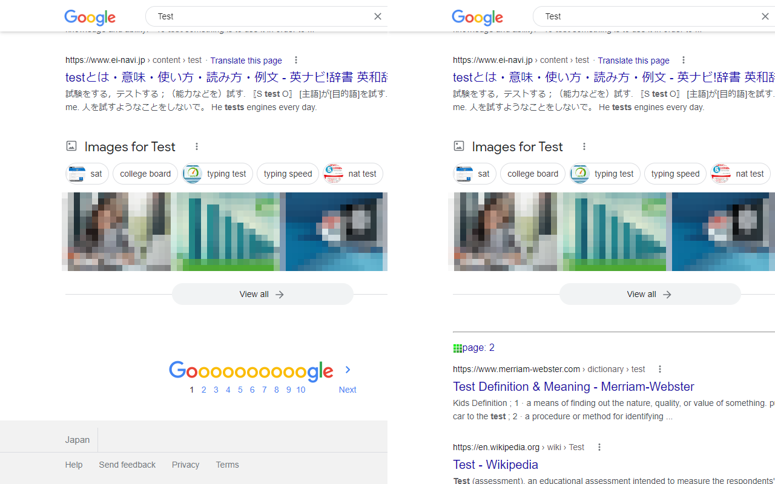Open the bar chart image thumbnail, right window
The image size is (775, 484).
[x=613, y=232]
